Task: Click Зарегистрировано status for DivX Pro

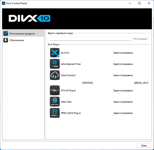Action: click(123, 53)
